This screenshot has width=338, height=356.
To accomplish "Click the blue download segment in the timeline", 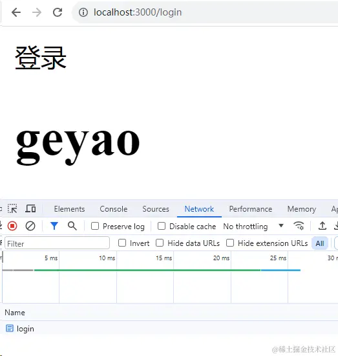I will (x=280, y=270).
